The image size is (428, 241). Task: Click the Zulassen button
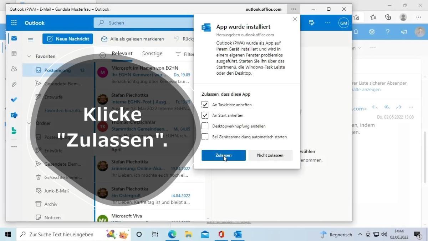pyautogui.click(x=223, y=155)
